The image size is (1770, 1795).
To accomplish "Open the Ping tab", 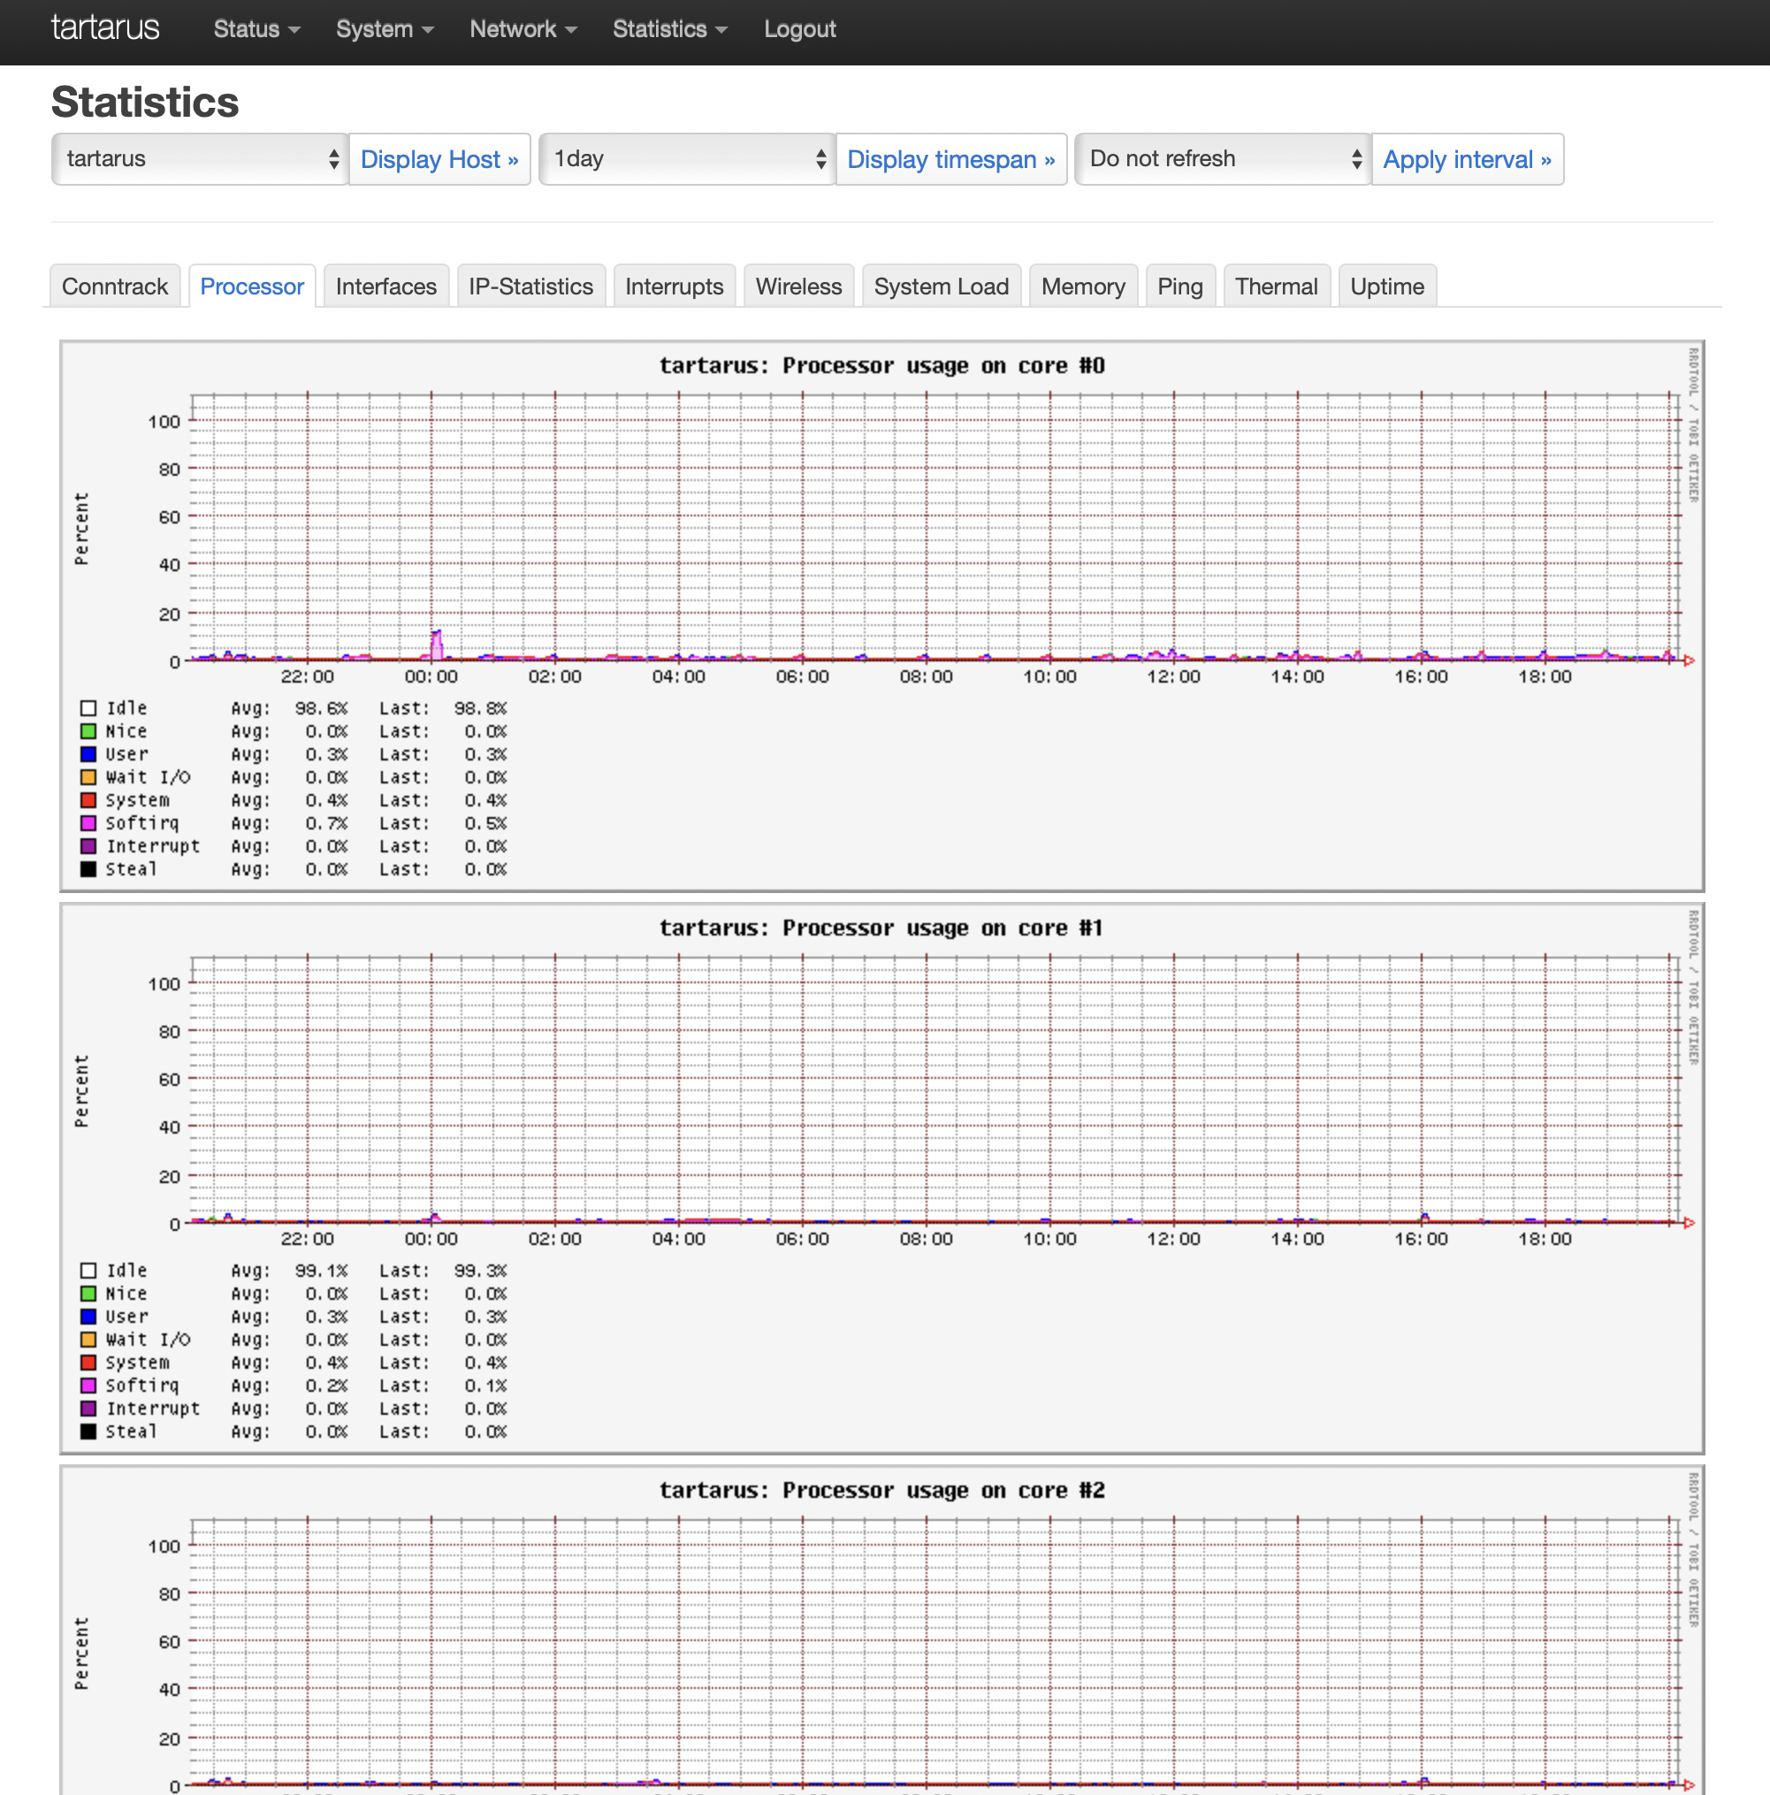I will click(1179, 286).
